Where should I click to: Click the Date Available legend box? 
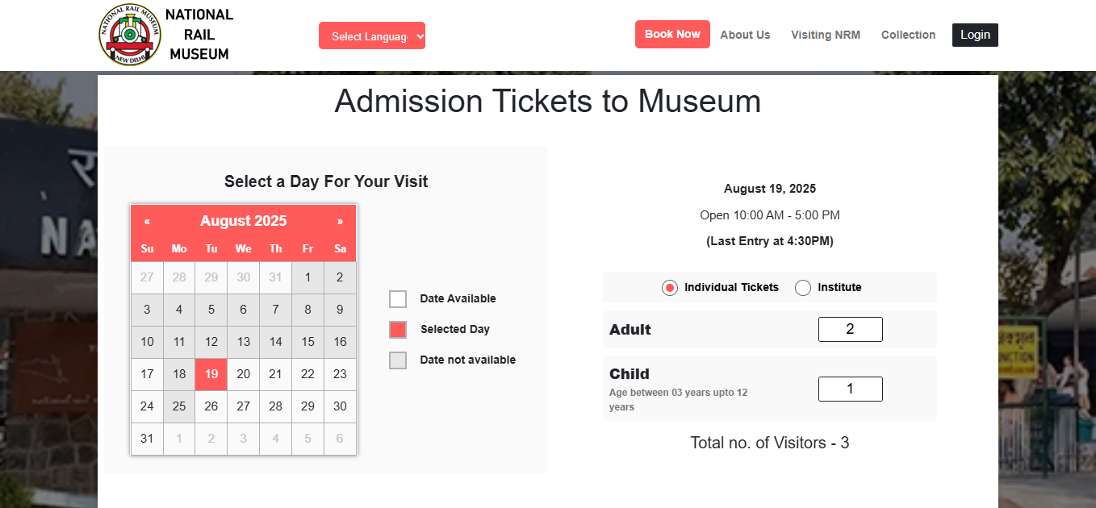pyautogui.click(x=398, y=299)
